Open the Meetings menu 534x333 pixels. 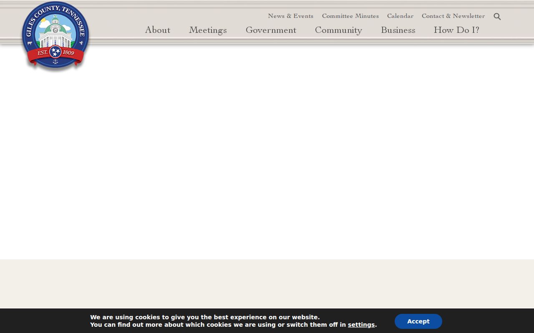[208, 30]
